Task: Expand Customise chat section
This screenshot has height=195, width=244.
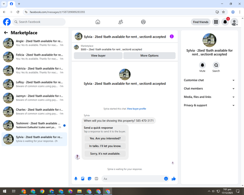Action: [209, 80]
